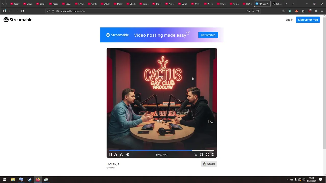Image resolution: width=326 pixels, height=183 pixels.
Task: Open File Explorer from the taskbar
Action: (13, 180)
